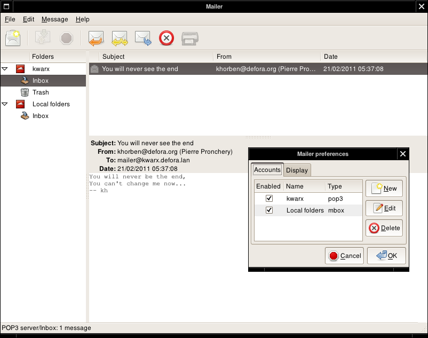Select the Accounts tab in preferences
The width and height of the screenshot is (428, 338).
coord(267,170)
